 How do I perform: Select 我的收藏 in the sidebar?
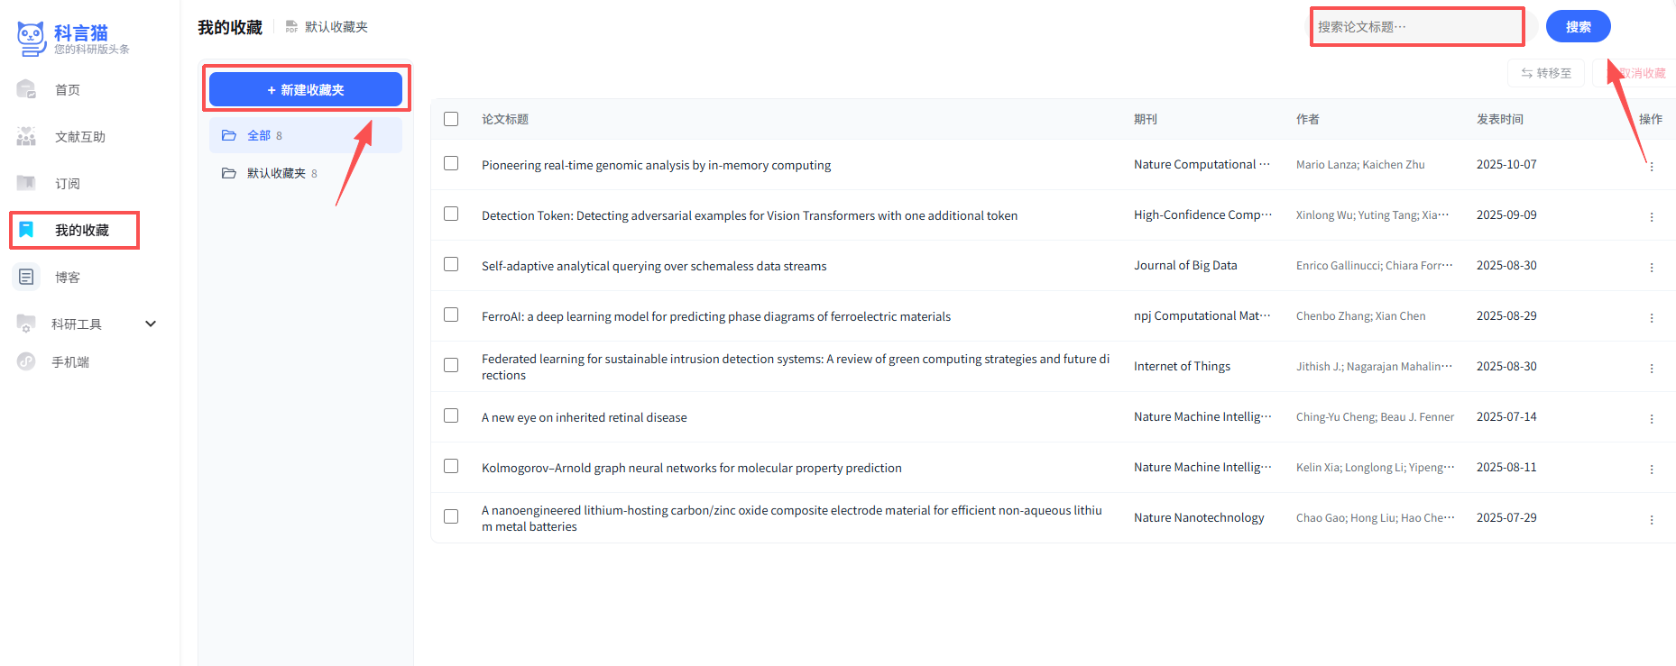(82, 231)
